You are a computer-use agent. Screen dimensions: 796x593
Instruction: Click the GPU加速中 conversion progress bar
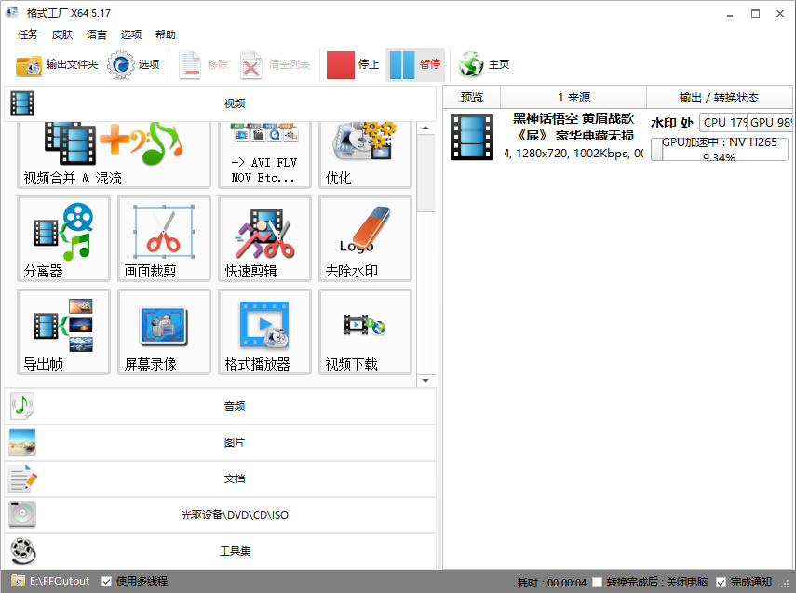pyautogui.click(x=719, y=149)
